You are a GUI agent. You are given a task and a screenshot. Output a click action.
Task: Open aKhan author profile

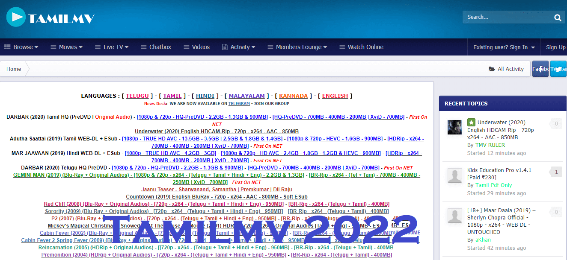point(483,240)
